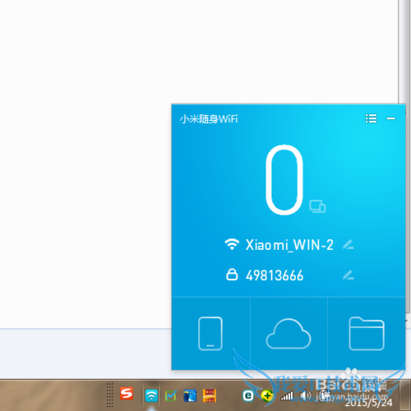
Task: Click the yellow-green plus tray icon
Action: [266, 395]
